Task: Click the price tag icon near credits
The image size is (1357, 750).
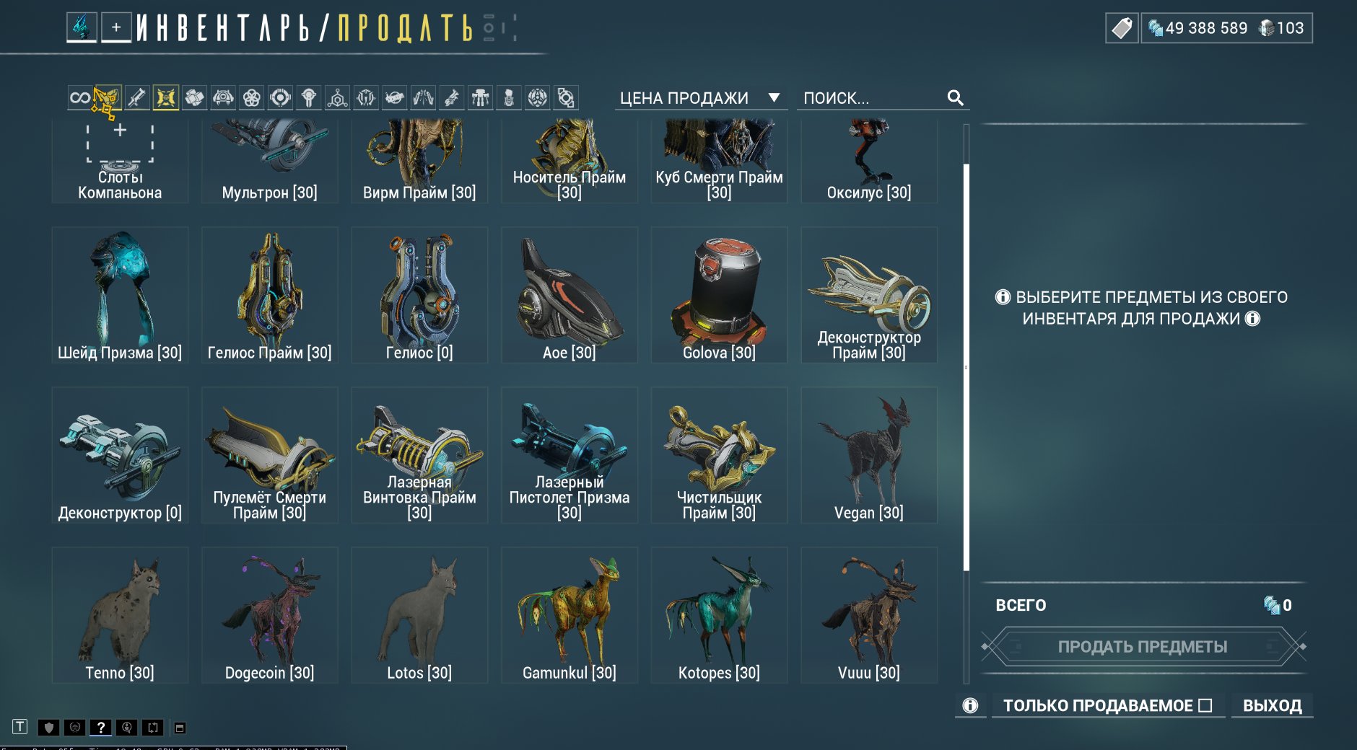Action: (1122, 28)
